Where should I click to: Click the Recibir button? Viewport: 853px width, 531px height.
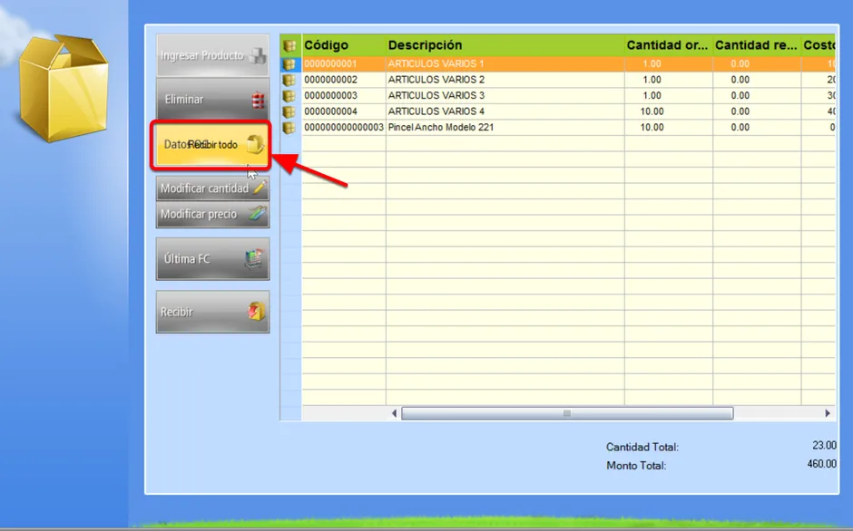tap(212, 312)
